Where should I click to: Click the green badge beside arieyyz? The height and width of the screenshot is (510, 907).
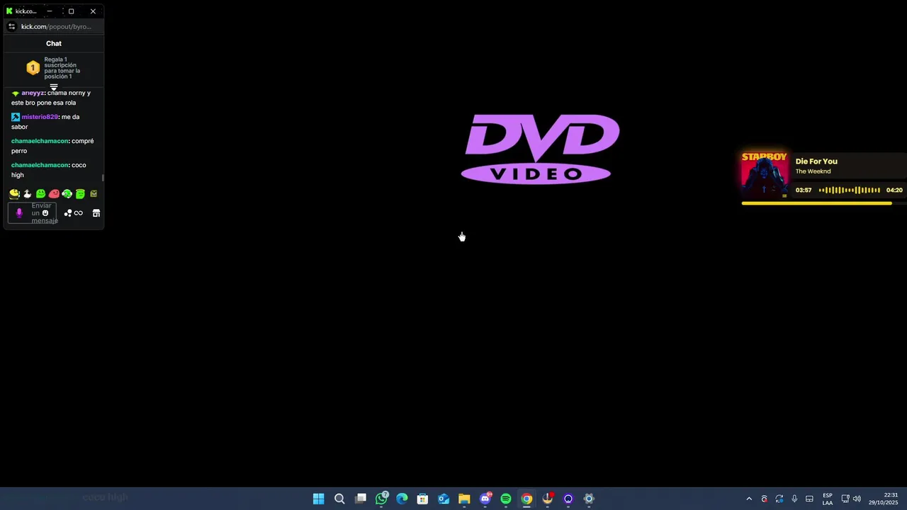coord(16,93)
